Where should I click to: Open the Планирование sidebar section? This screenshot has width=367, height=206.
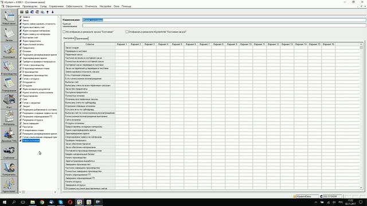[x=9, y=85]
